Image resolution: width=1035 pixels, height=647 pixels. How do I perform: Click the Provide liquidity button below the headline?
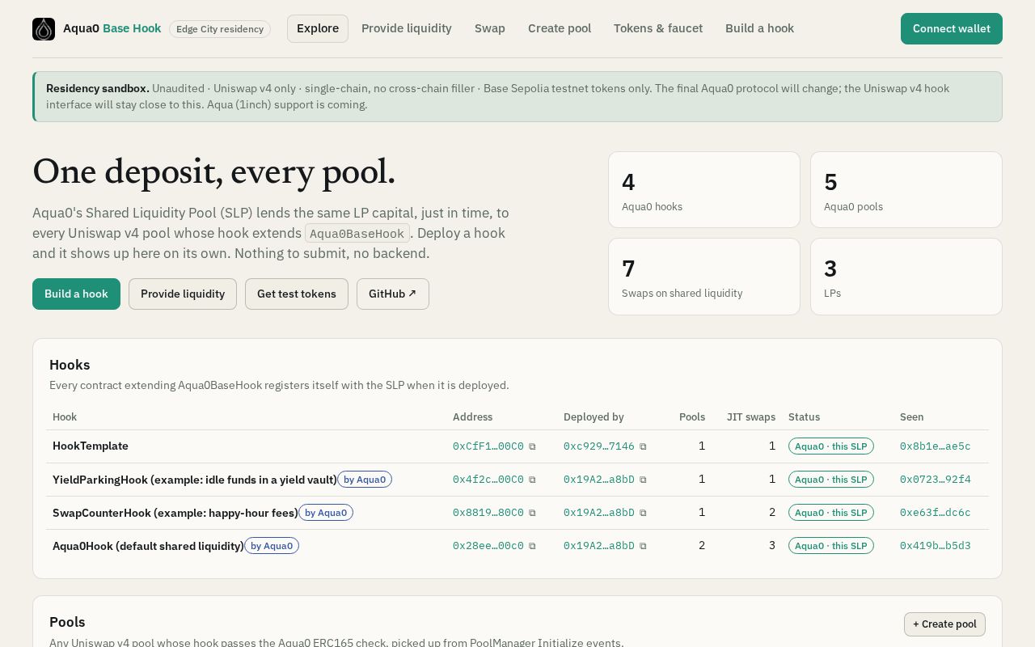(183, 294)
